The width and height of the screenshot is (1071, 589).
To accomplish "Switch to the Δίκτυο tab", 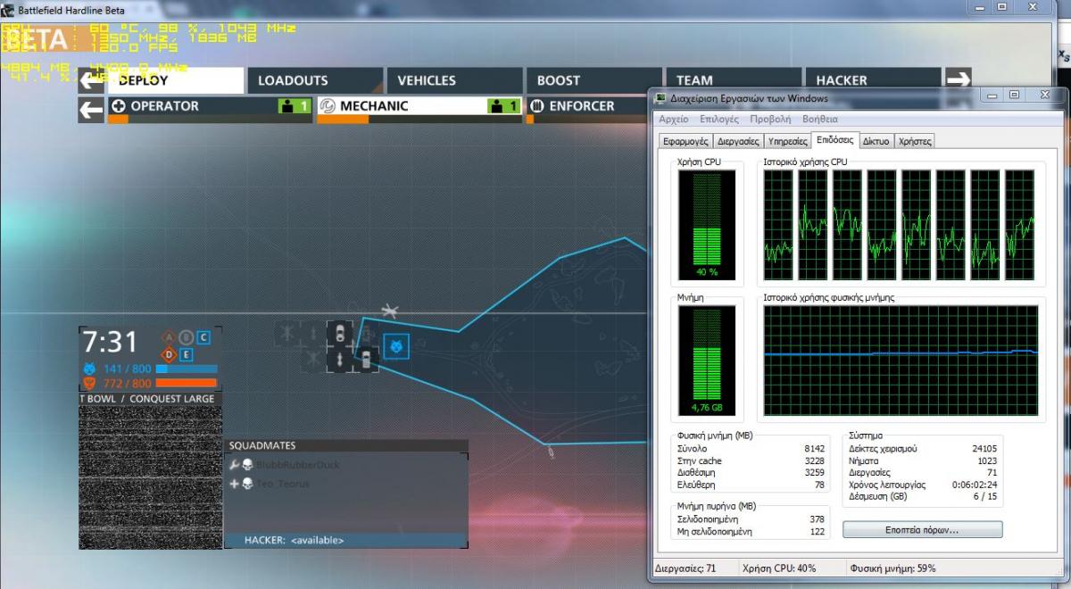I will tap(876, 141).
